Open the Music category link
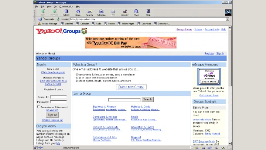Image resolution: width=266 pixels, height=150 pixels. coord(134,117)
